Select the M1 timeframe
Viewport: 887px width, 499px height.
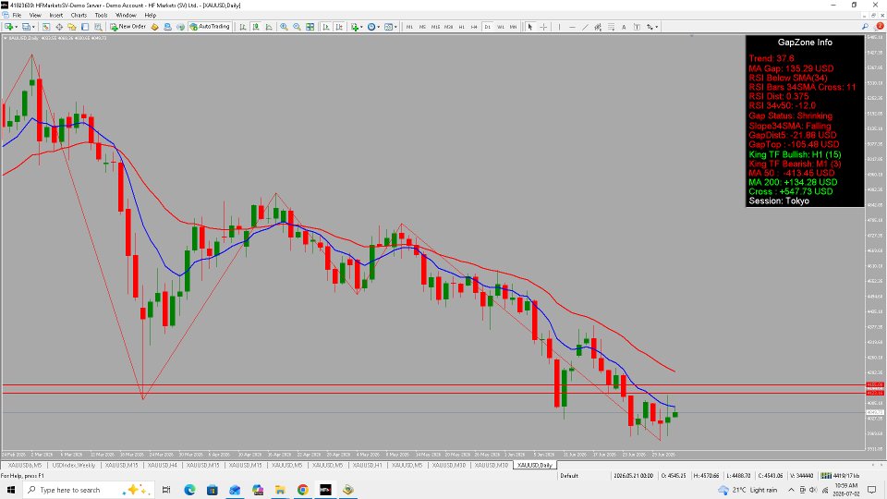click(409, 27)
